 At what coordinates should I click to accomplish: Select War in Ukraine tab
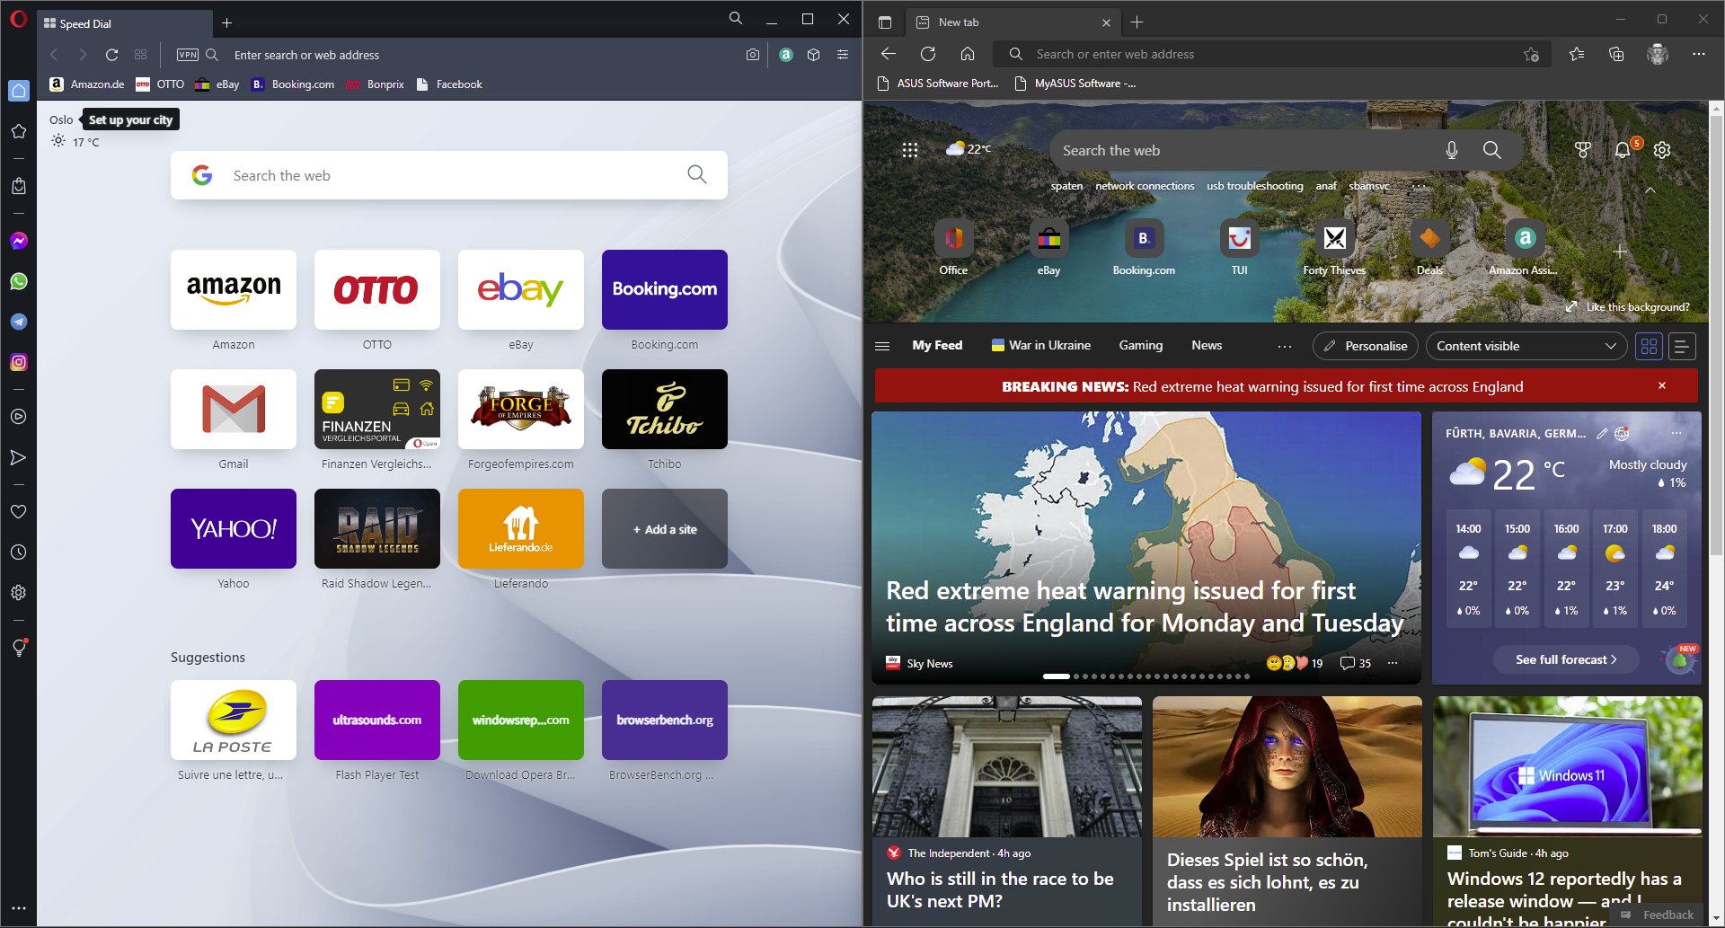pos(1041,345)
